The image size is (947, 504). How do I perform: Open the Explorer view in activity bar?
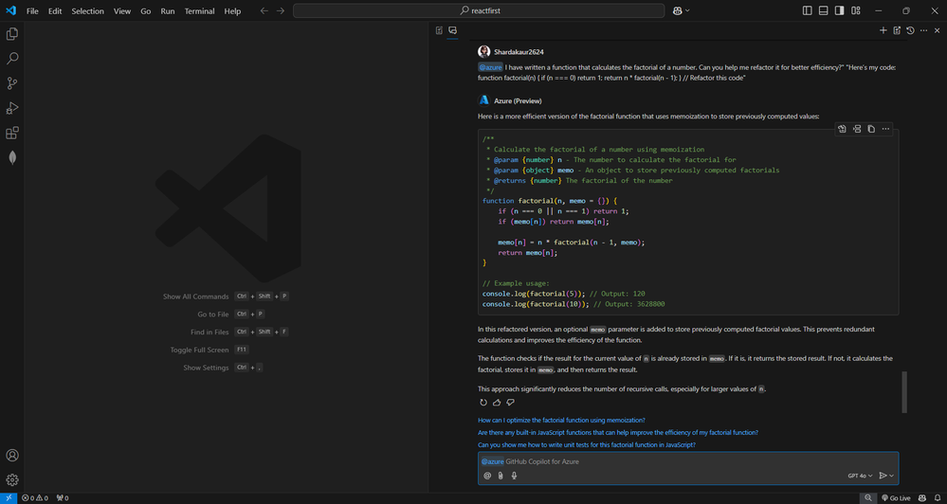pyautogui.click(x=12, y=34)
